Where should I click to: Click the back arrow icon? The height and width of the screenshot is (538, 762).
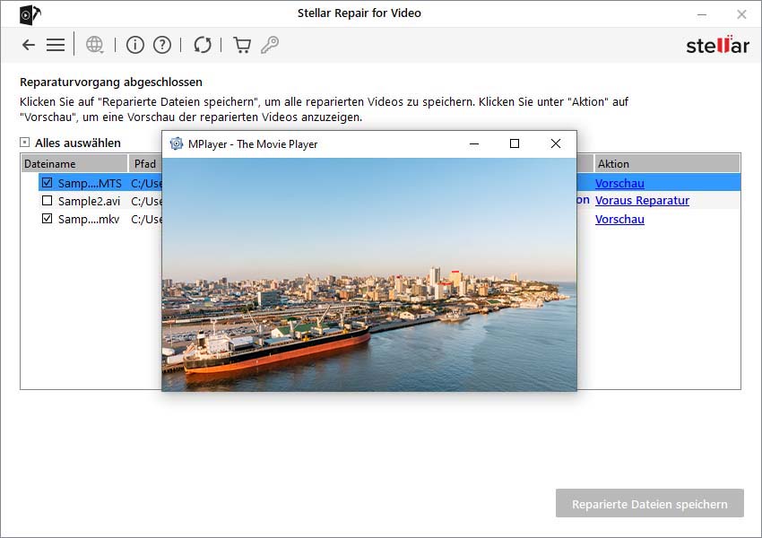pyautogui.click(x=29, y=45)
